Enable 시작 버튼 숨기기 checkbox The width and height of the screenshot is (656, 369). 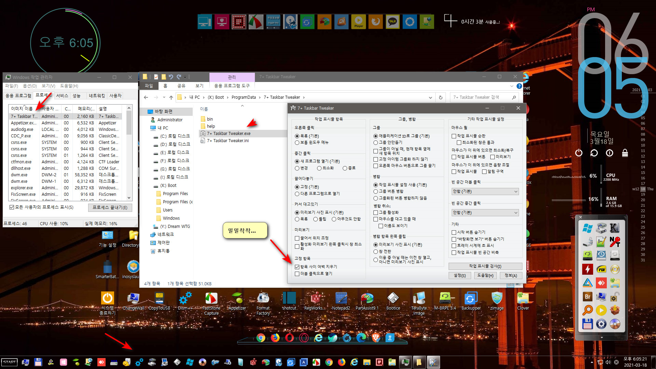coord(454,232)
